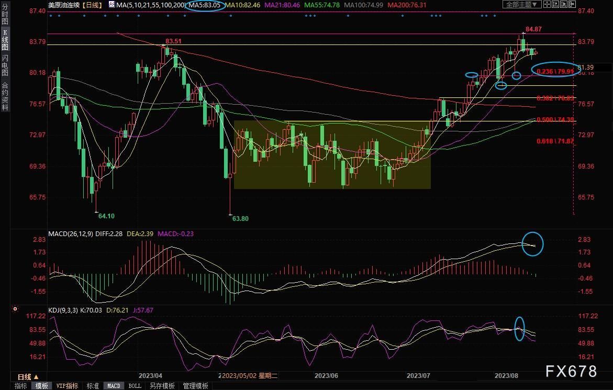Switch to the 指标 tab
The image size is (613, 390).
pyautogui.click(x=21, y=386)
